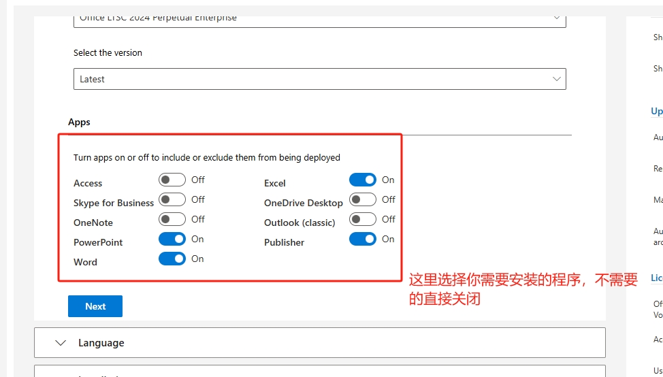This screenshot has width=663, height=377.
Task: Open the Office LTSC 2024 product dropdown
Action: [x=319, y=20]
